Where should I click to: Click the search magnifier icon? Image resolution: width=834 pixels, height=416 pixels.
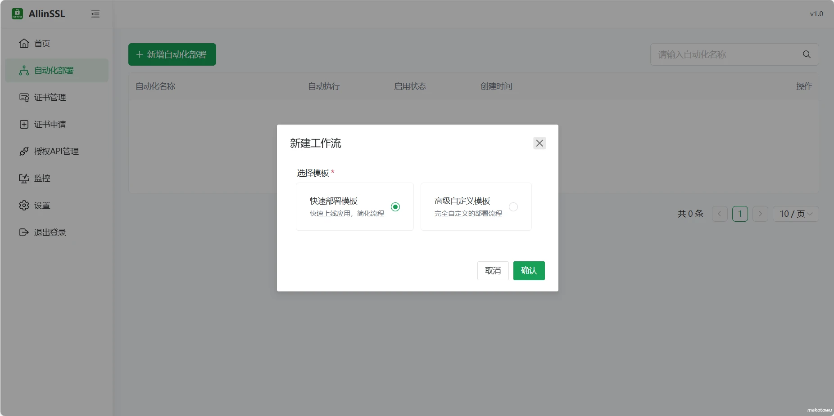pos(807,54)
